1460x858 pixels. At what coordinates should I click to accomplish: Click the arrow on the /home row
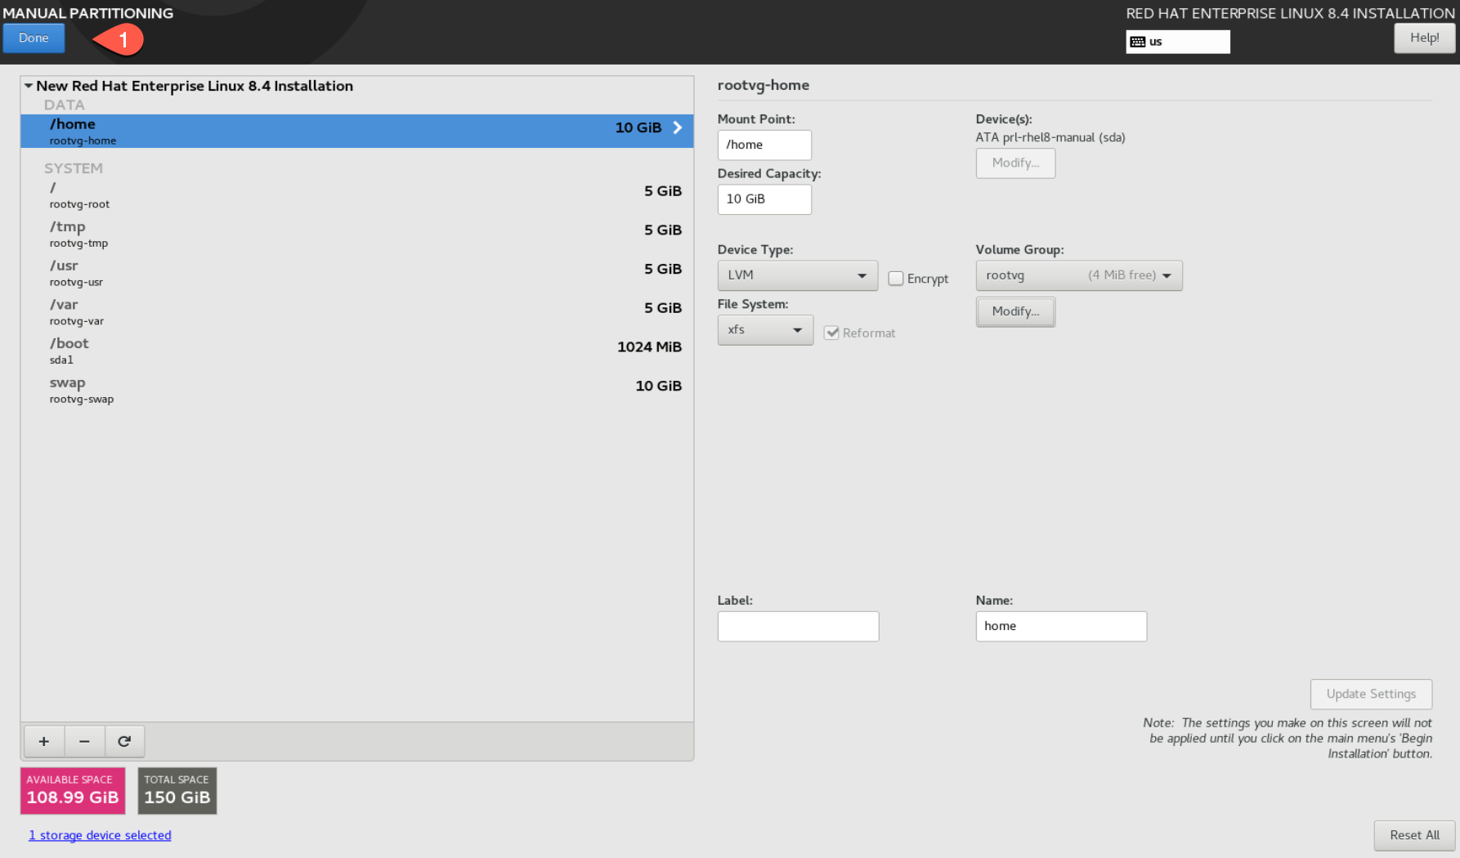pos(677,127)
